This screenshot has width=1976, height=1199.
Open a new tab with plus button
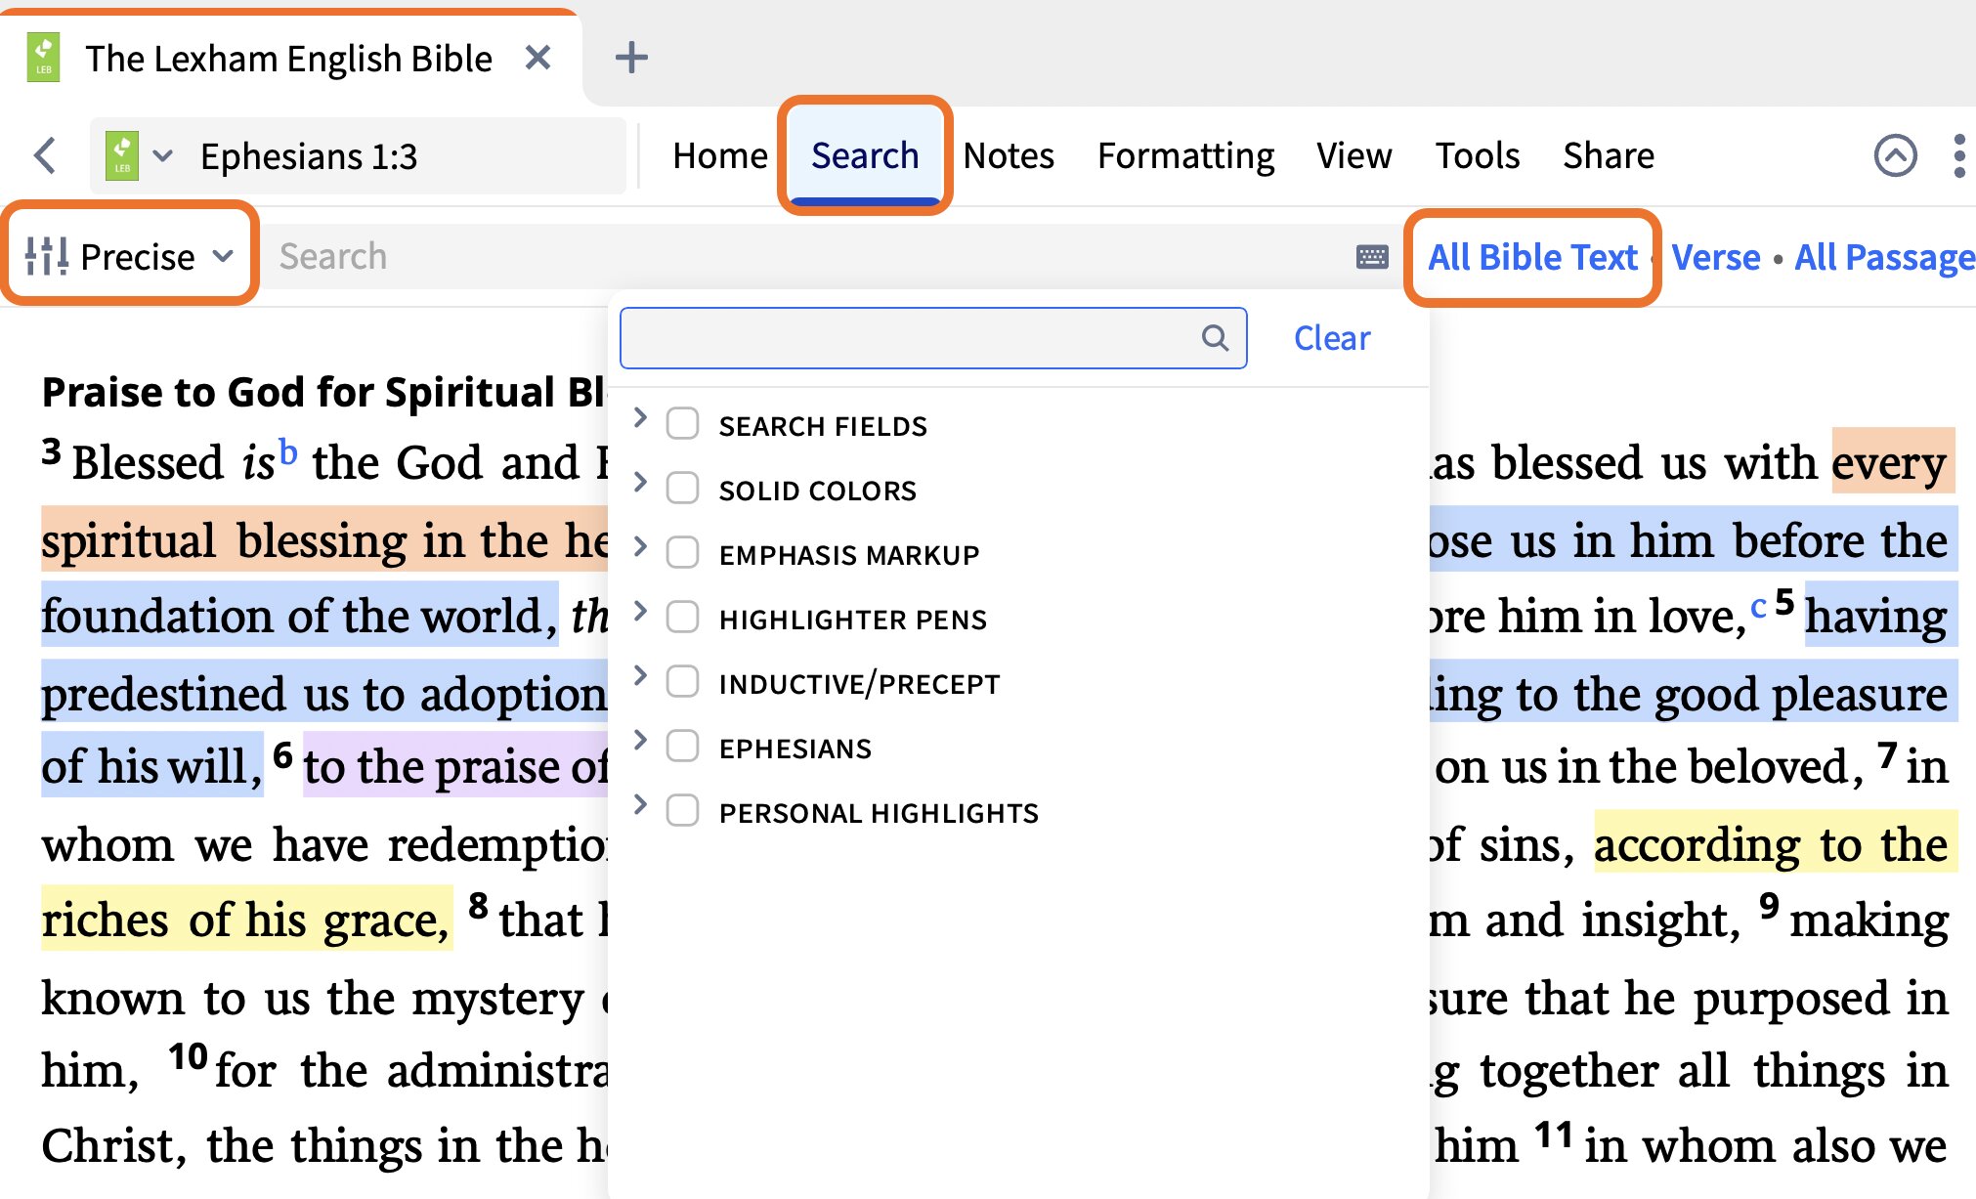pyautogui.click(x=631, y=58)
